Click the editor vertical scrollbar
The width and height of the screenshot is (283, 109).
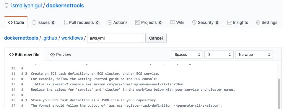pyautogui.click(x=279, y=93)
